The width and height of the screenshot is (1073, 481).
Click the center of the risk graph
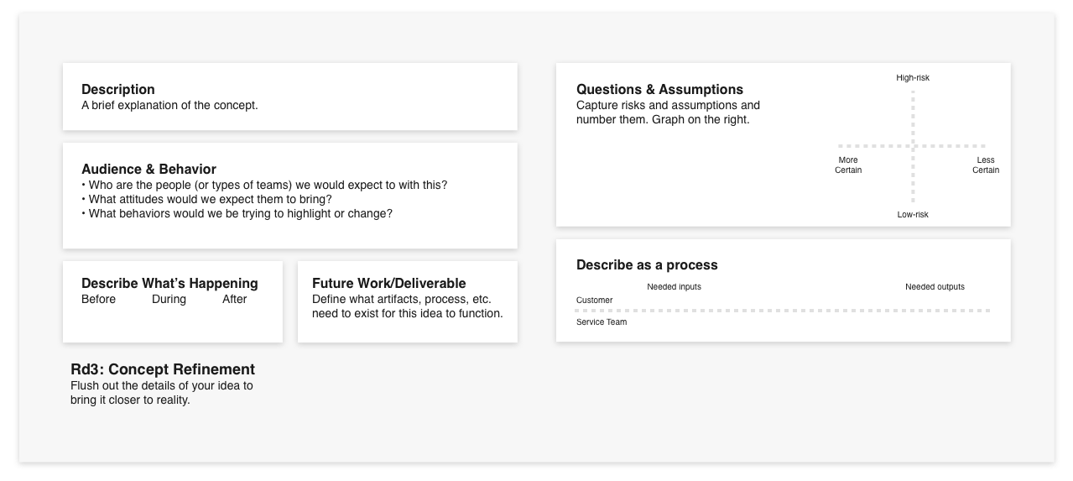point(913,146)
